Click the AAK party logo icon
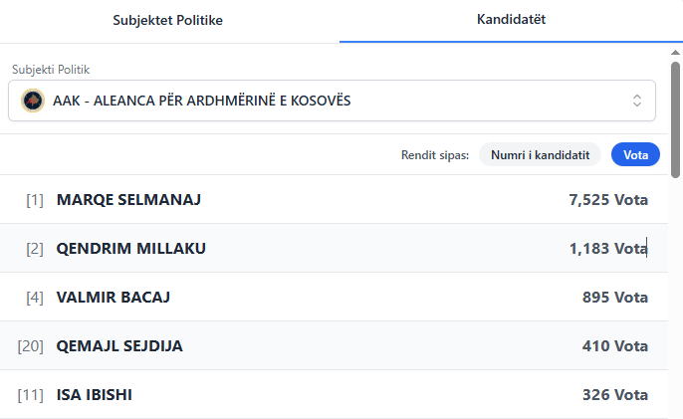683x419 pixels. coord(33,101)
